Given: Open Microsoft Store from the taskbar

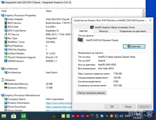Looking at the screenshot, I should [x=14, y=116].
